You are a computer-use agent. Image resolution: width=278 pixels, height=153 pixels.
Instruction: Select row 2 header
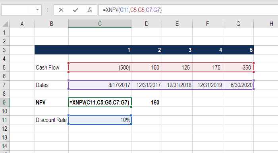click(x=4, y=41)
